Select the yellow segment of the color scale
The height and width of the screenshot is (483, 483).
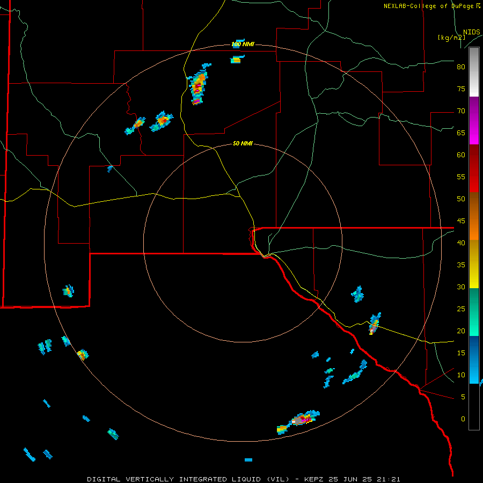click(x=474, y=264)
